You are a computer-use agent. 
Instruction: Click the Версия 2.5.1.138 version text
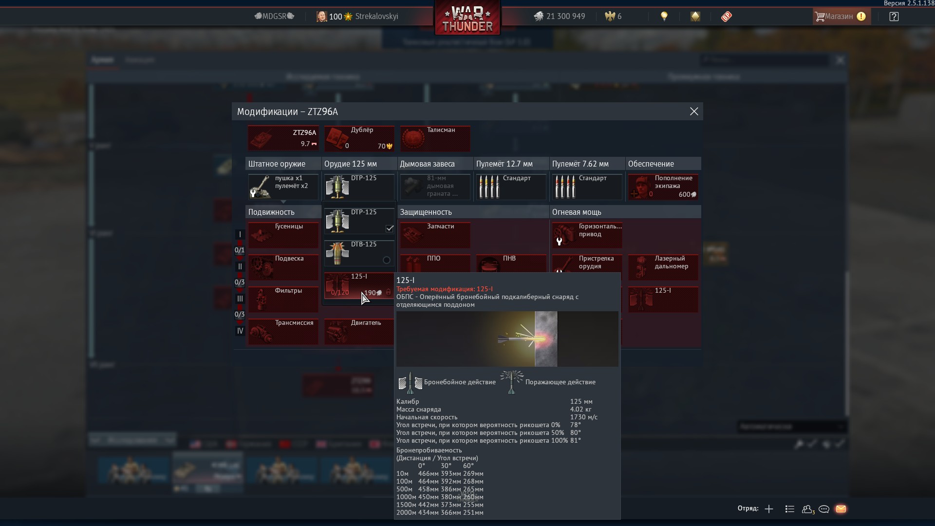(x=909, y=3)
